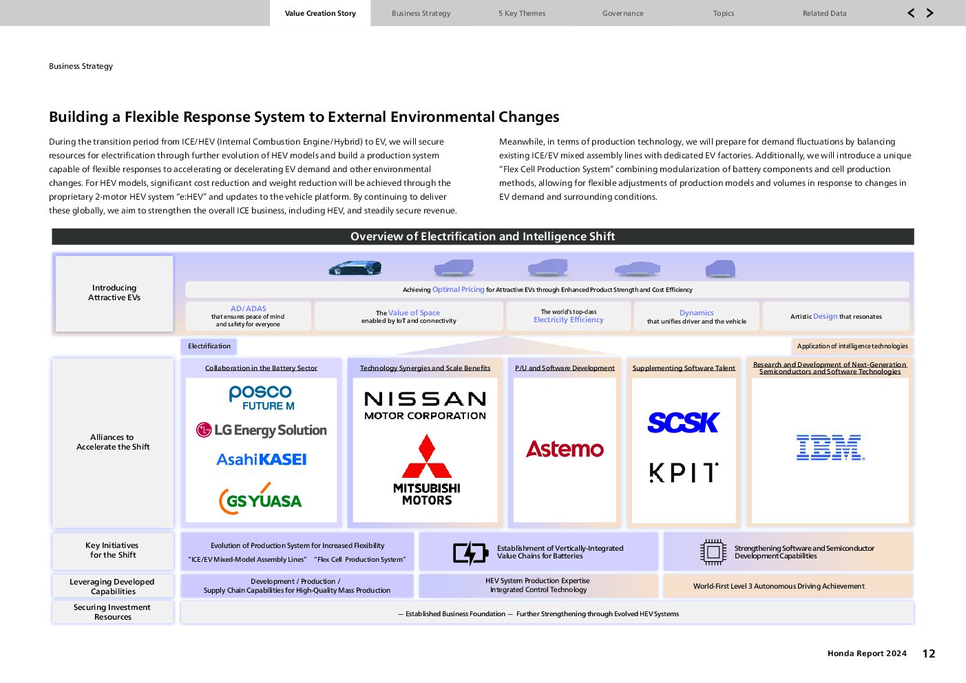The image size is (966, 683).
Task: Click Supply Chain Capabilities for Mass Production text
Action: pyautogui.click(x=297, y=590)
